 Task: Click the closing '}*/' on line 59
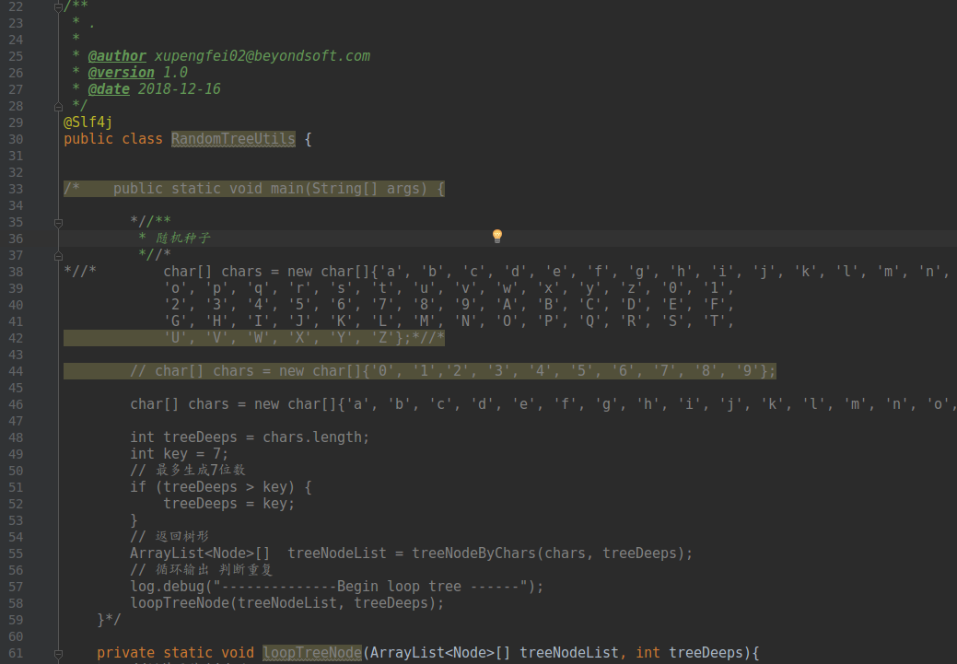click(x=110, y=620)
